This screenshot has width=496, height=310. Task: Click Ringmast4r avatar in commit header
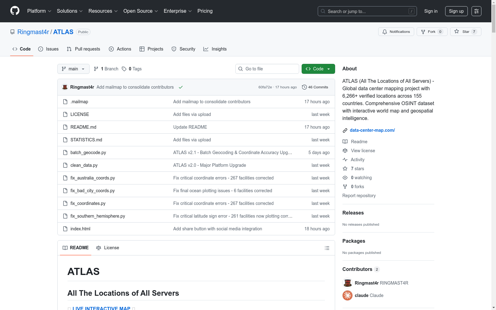65,87
